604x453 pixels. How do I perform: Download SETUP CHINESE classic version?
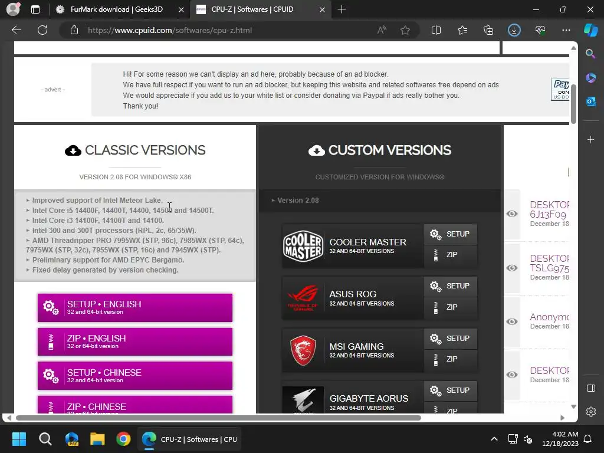(135, 376)
